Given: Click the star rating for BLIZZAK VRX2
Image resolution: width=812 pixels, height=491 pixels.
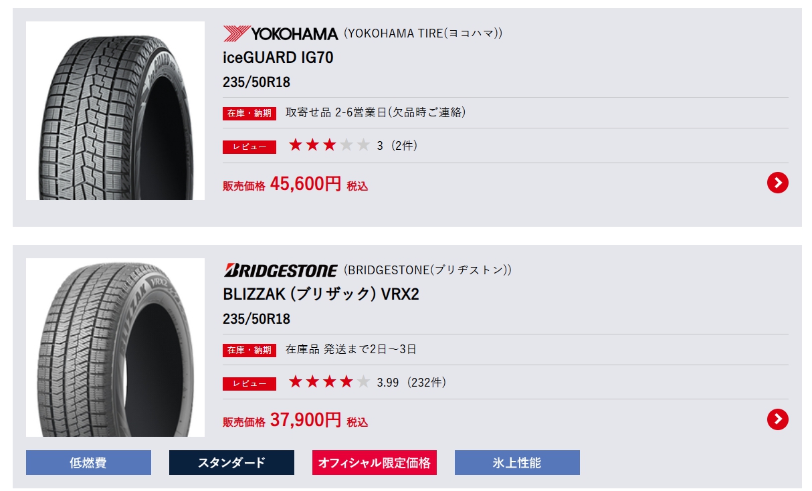Looking at the screenshot, I should click(x=328, y=382).
